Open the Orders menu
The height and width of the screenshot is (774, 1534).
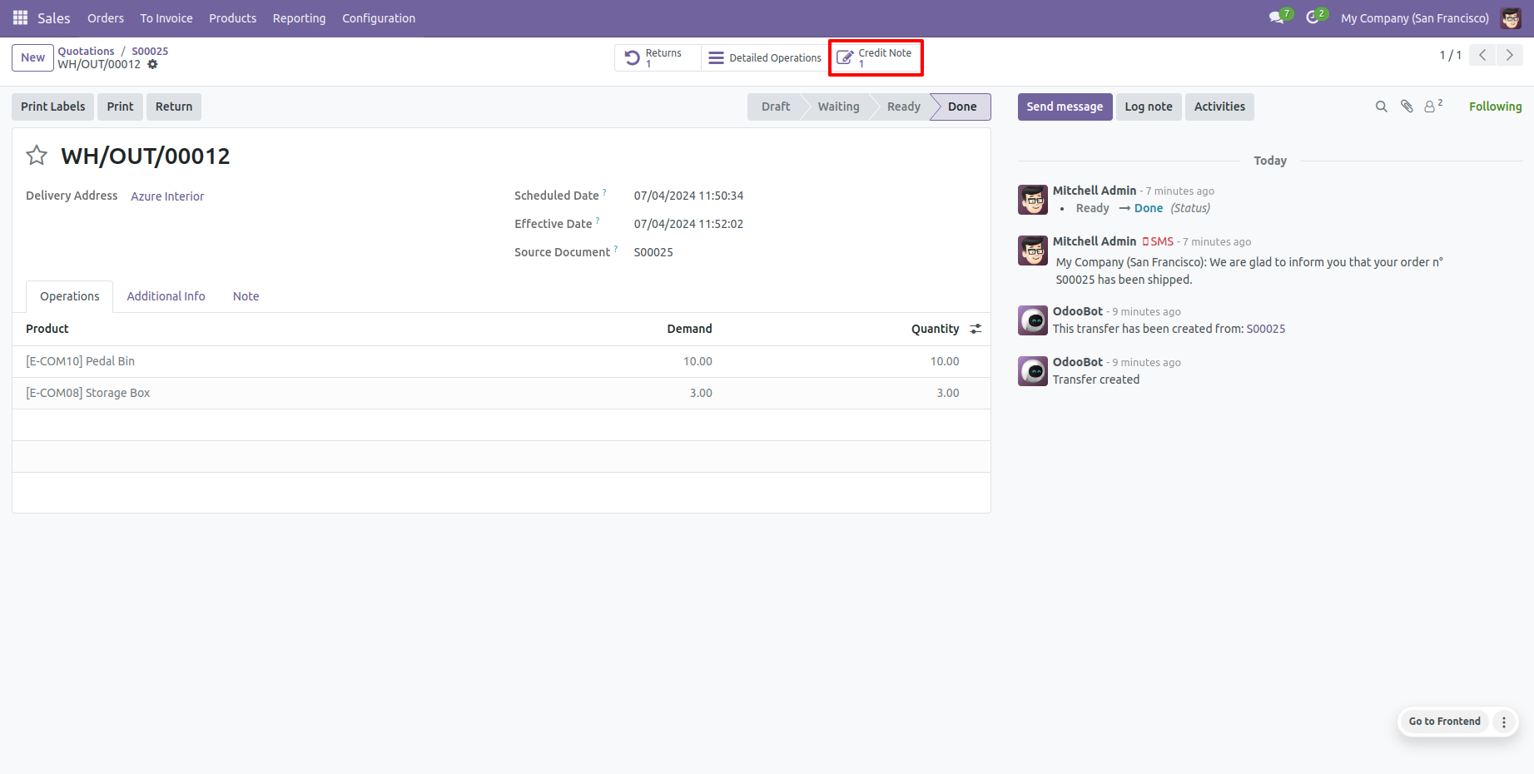(106, 18)
